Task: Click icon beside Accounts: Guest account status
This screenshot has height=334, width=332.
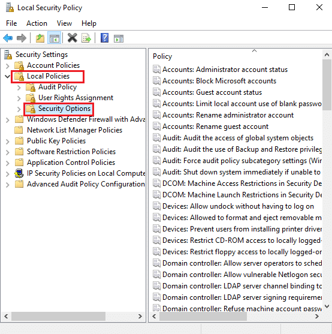Action: click(x=156, y=92)
